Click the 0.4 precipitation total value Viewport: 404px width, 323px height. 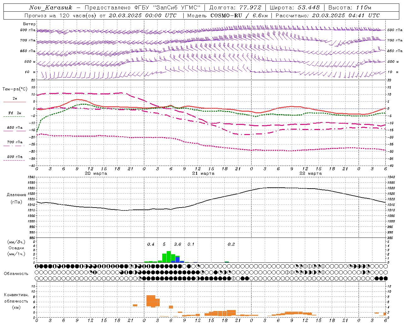(151, 244)
